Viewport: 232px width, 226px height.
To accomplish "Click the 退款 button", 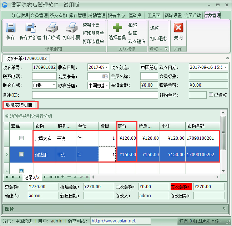I will 154,28.
